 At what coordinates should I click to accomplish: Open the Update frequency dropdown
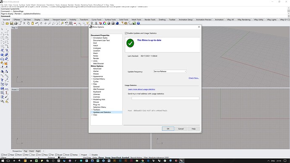click(x=170, y=71)
